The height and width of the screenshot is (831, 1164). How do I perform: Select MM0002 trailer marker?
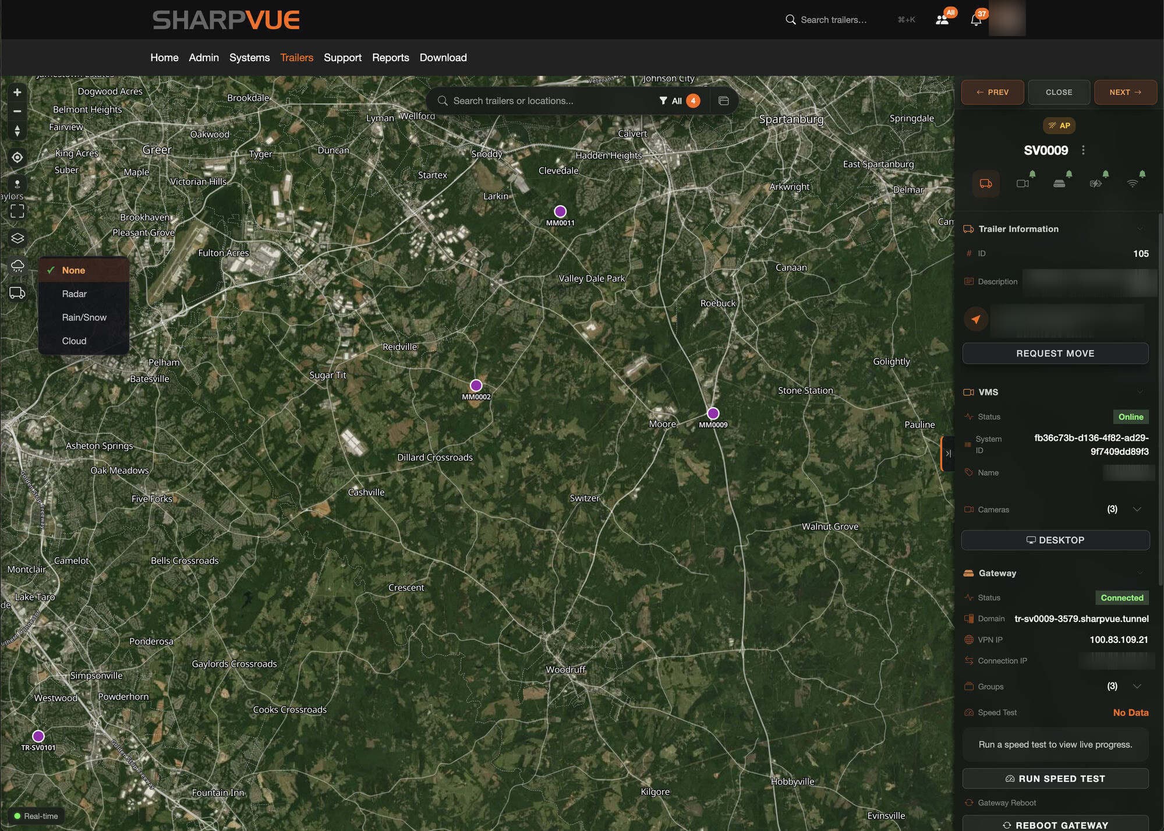[476, 386]
